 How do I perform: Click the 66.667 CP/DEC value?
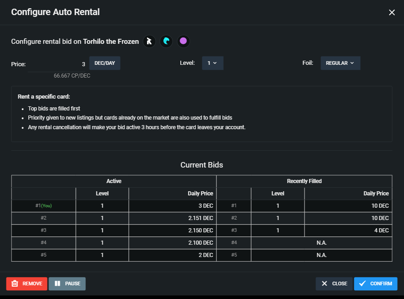(72, 76)
